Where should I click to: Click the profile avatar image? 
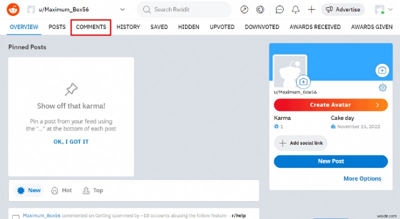pos(290,71)
